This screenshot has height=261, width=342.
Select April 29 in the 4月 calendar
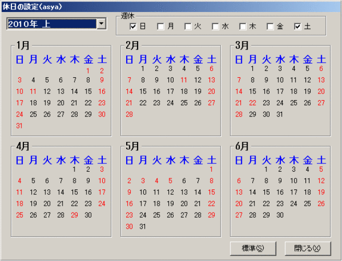75,215
